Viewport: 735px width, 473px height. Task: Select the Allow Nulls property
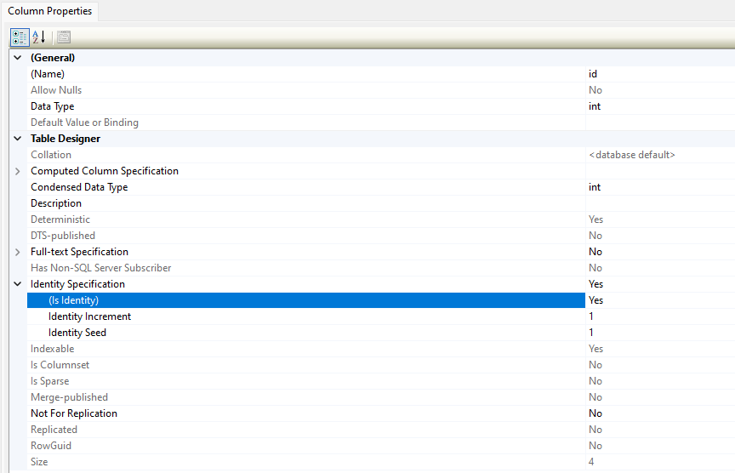pos(306,90)
